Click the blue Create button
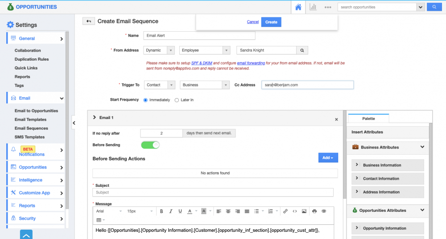The image size is (446, 239). point(271,22)
